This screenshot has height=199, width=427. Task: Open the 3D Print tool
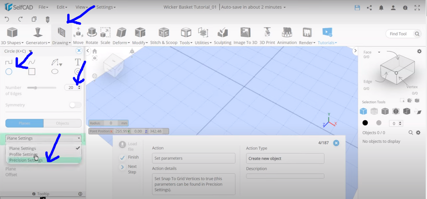coord(267,36)
